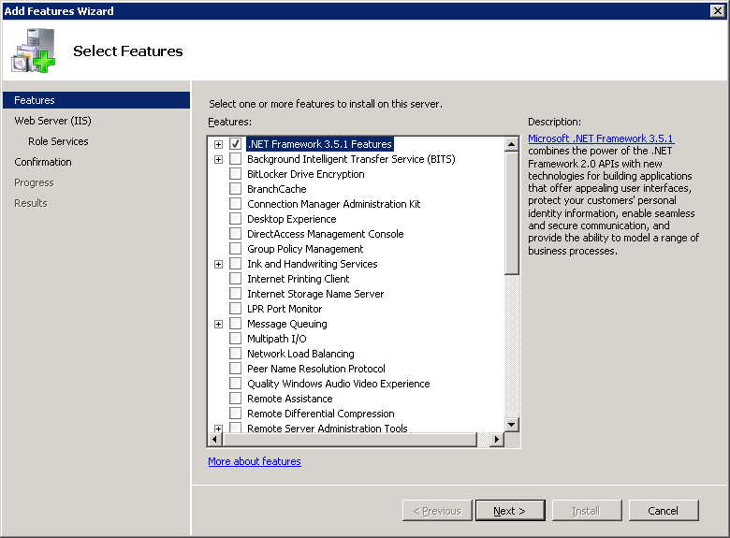The height and width of the screenshot is (538, 730).
Task: Tick the Network Load Balancing checkbox
Action: point(235,354)
